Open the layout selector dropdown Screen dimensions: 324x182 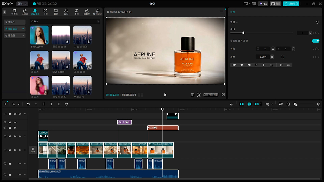point(247,4)
